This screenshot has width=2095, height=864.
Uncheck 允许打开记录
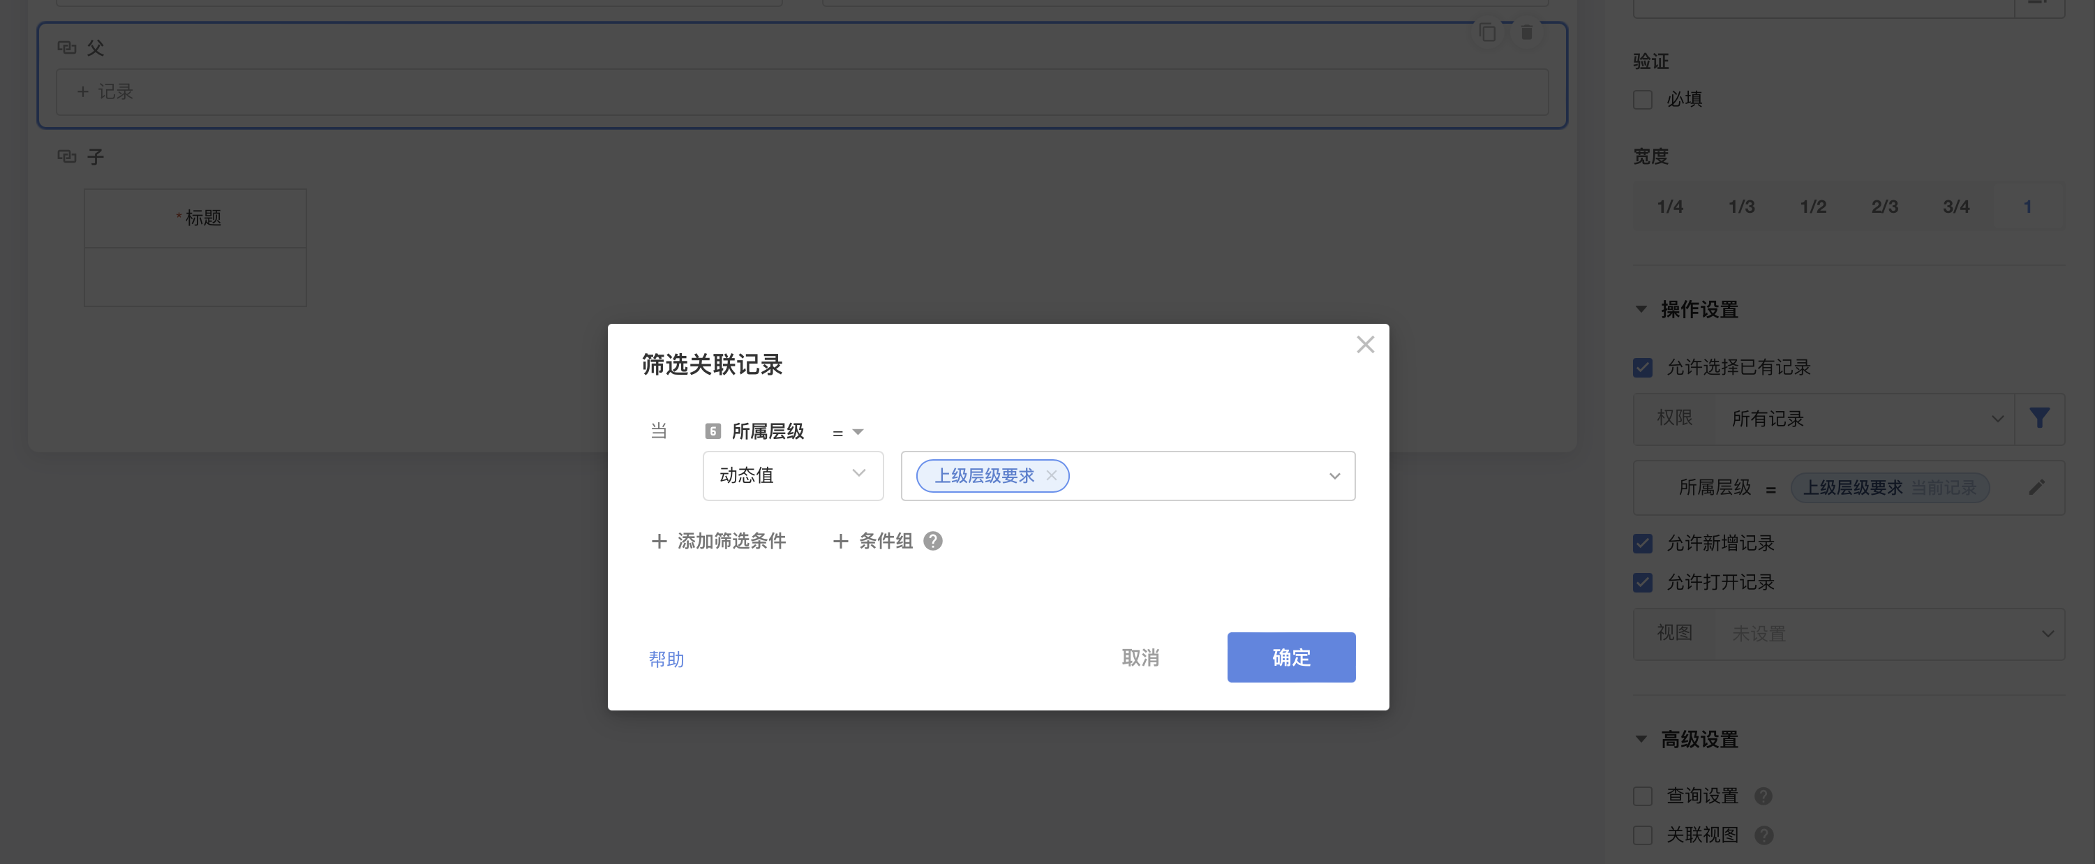(1642, 581)
